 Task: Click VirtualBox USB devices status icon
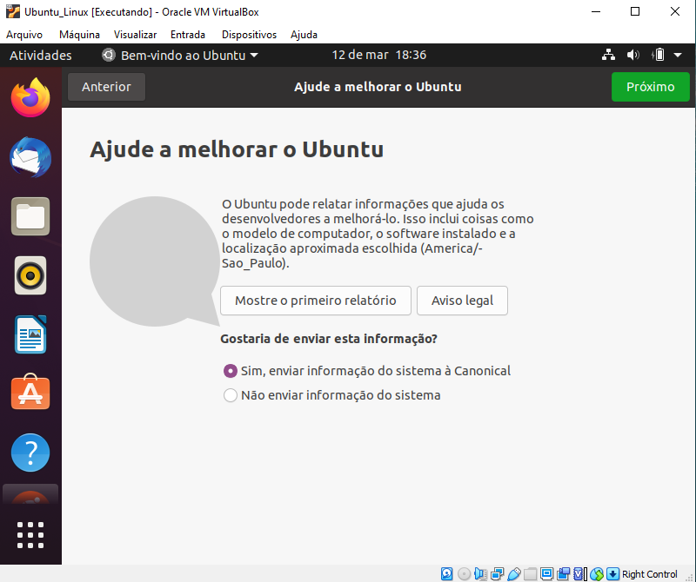[x=513, y=574]
